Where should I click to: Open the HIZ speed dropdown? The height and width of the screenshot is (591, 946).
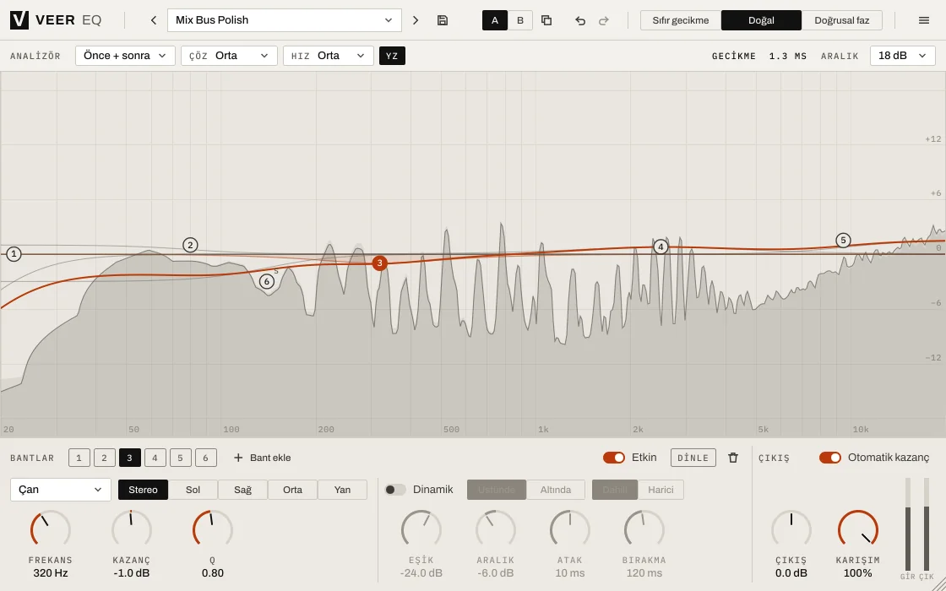[x=329, y=56]
